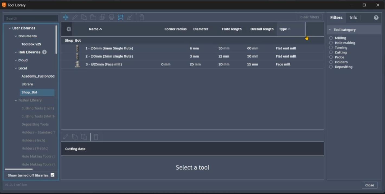Toggle Show turned off libraries checkbox
This screenshot has width=385, height=194.
coord(53,175)
